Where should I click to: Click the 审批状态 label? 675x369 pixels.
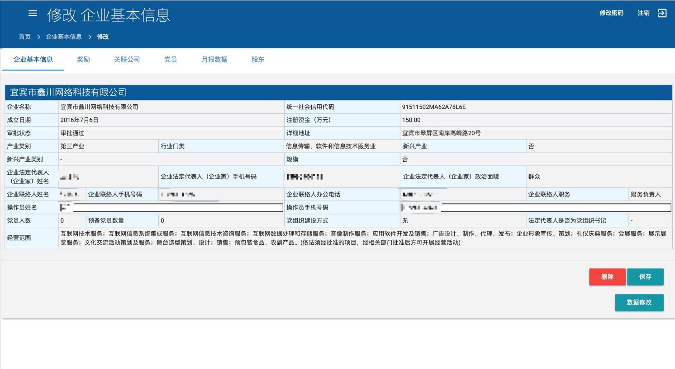19,133
